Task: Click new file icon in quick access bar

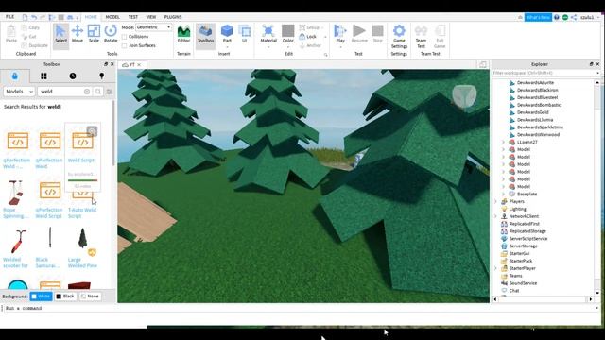Action: 25,17
